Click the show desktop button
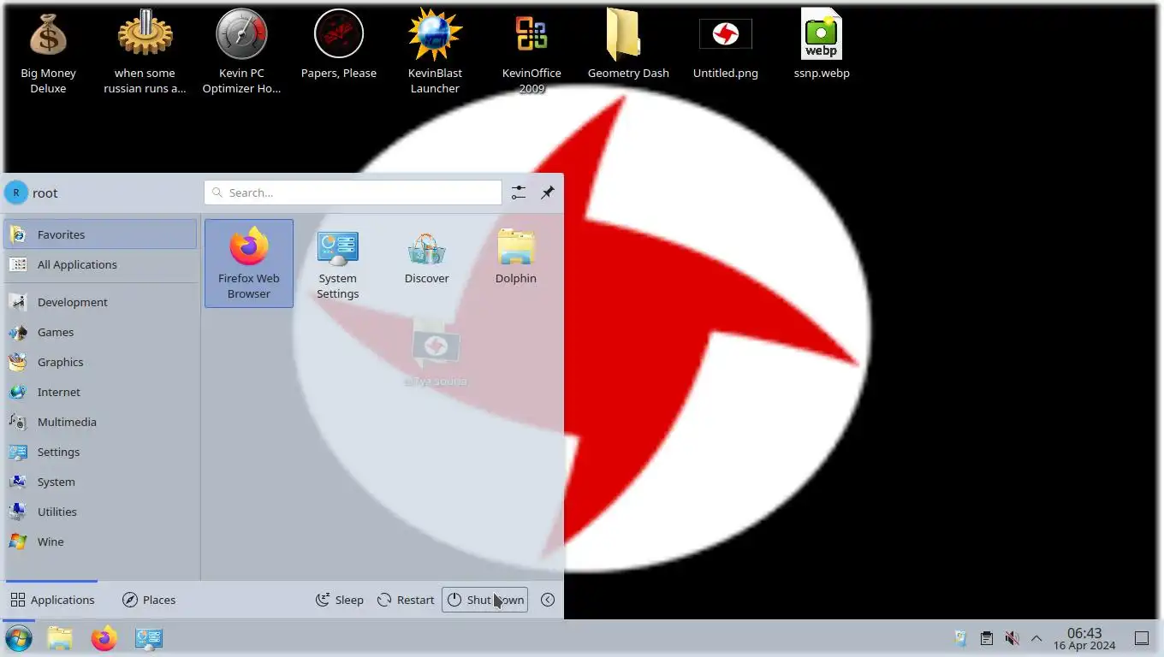This screenshot has width=1164, height=657. tap(1142, 638)
